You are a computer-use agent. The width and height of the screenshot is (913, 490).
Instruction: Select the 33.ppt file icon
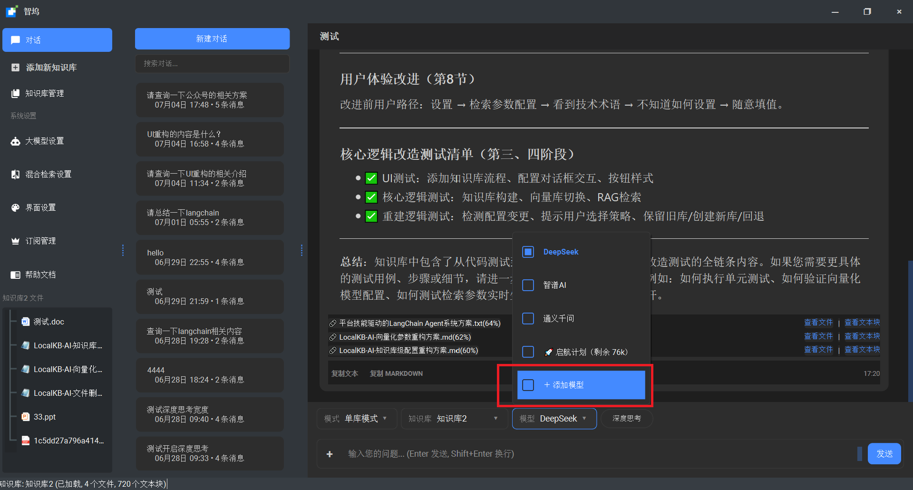[26, 417]
